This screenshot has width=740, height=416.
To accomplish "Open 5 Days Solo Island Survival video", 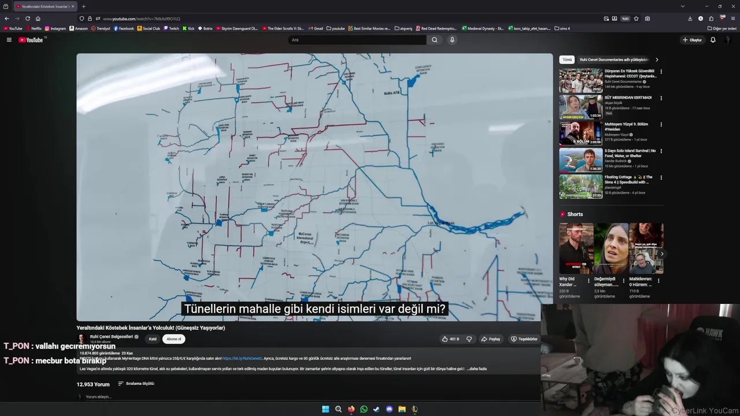I will tap(580, 161).
